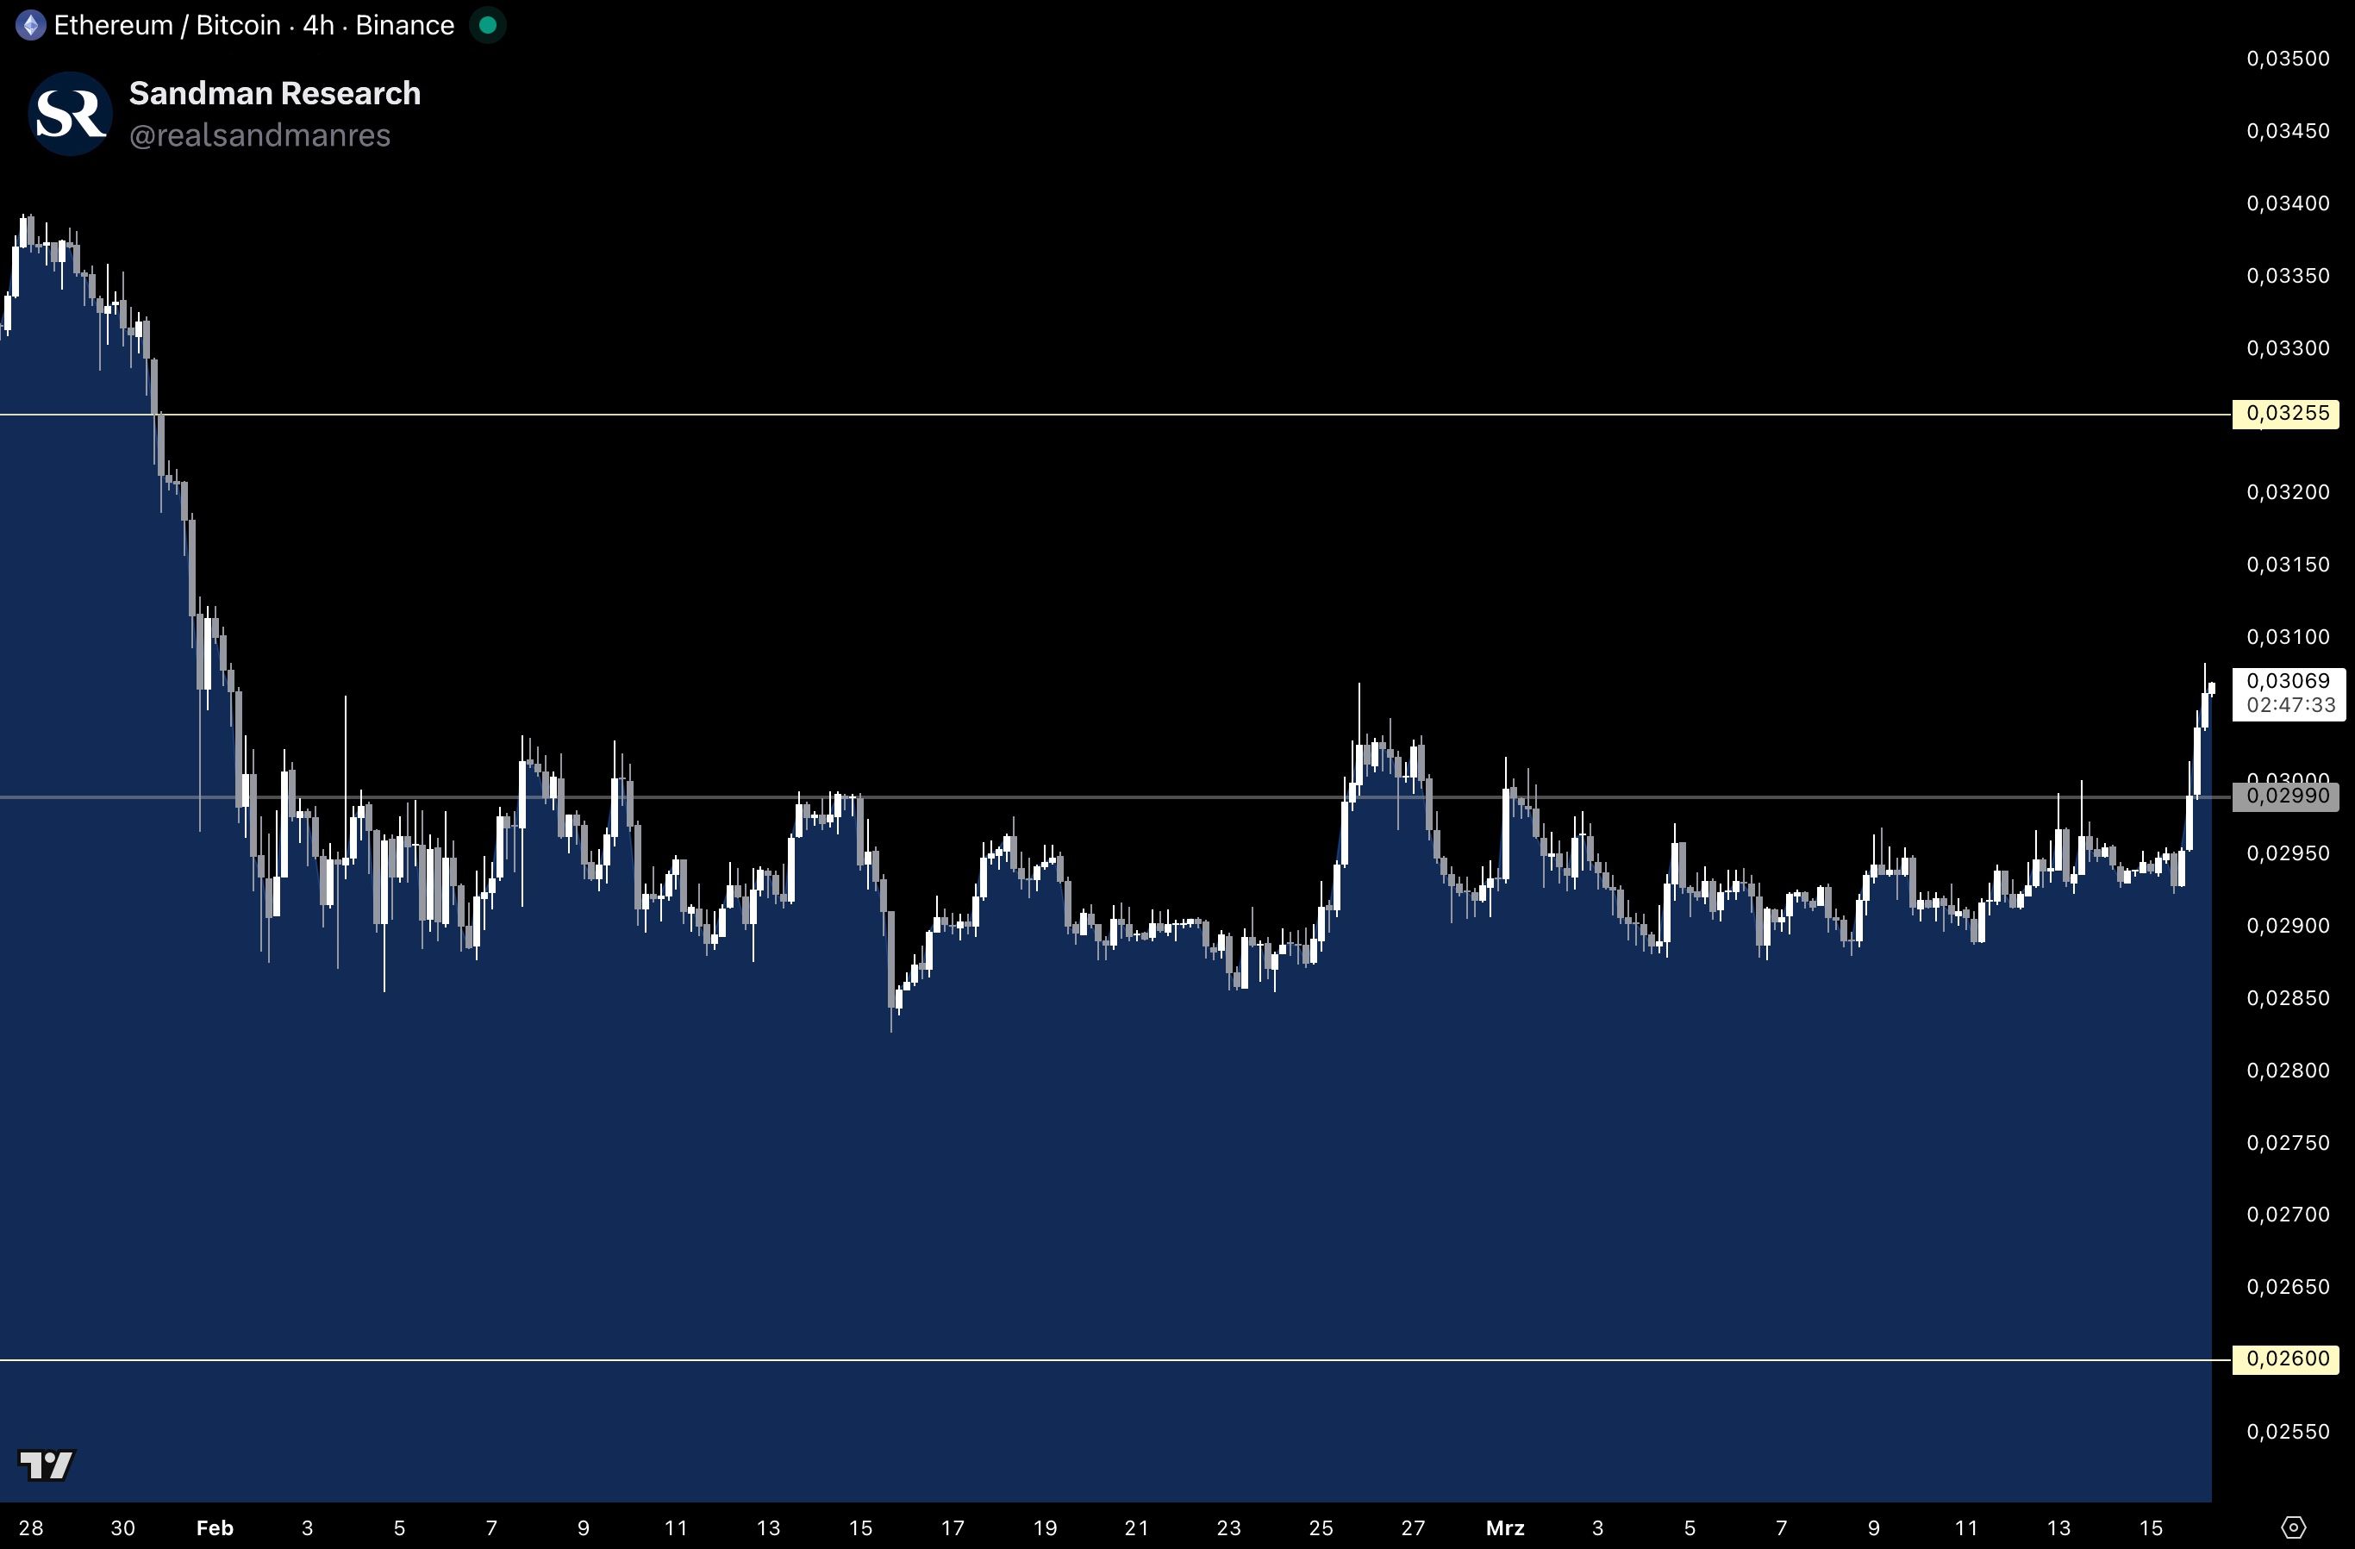Open chart settings gear icon
The image size is (2355, 1549).
point(2293,1527)
